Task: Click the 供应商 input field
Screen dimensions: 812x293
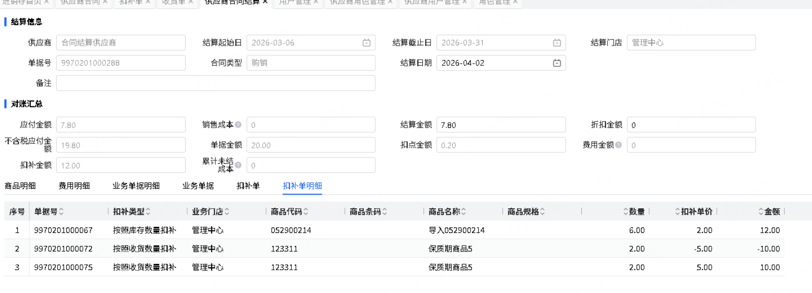Action: tap(121, 43)
